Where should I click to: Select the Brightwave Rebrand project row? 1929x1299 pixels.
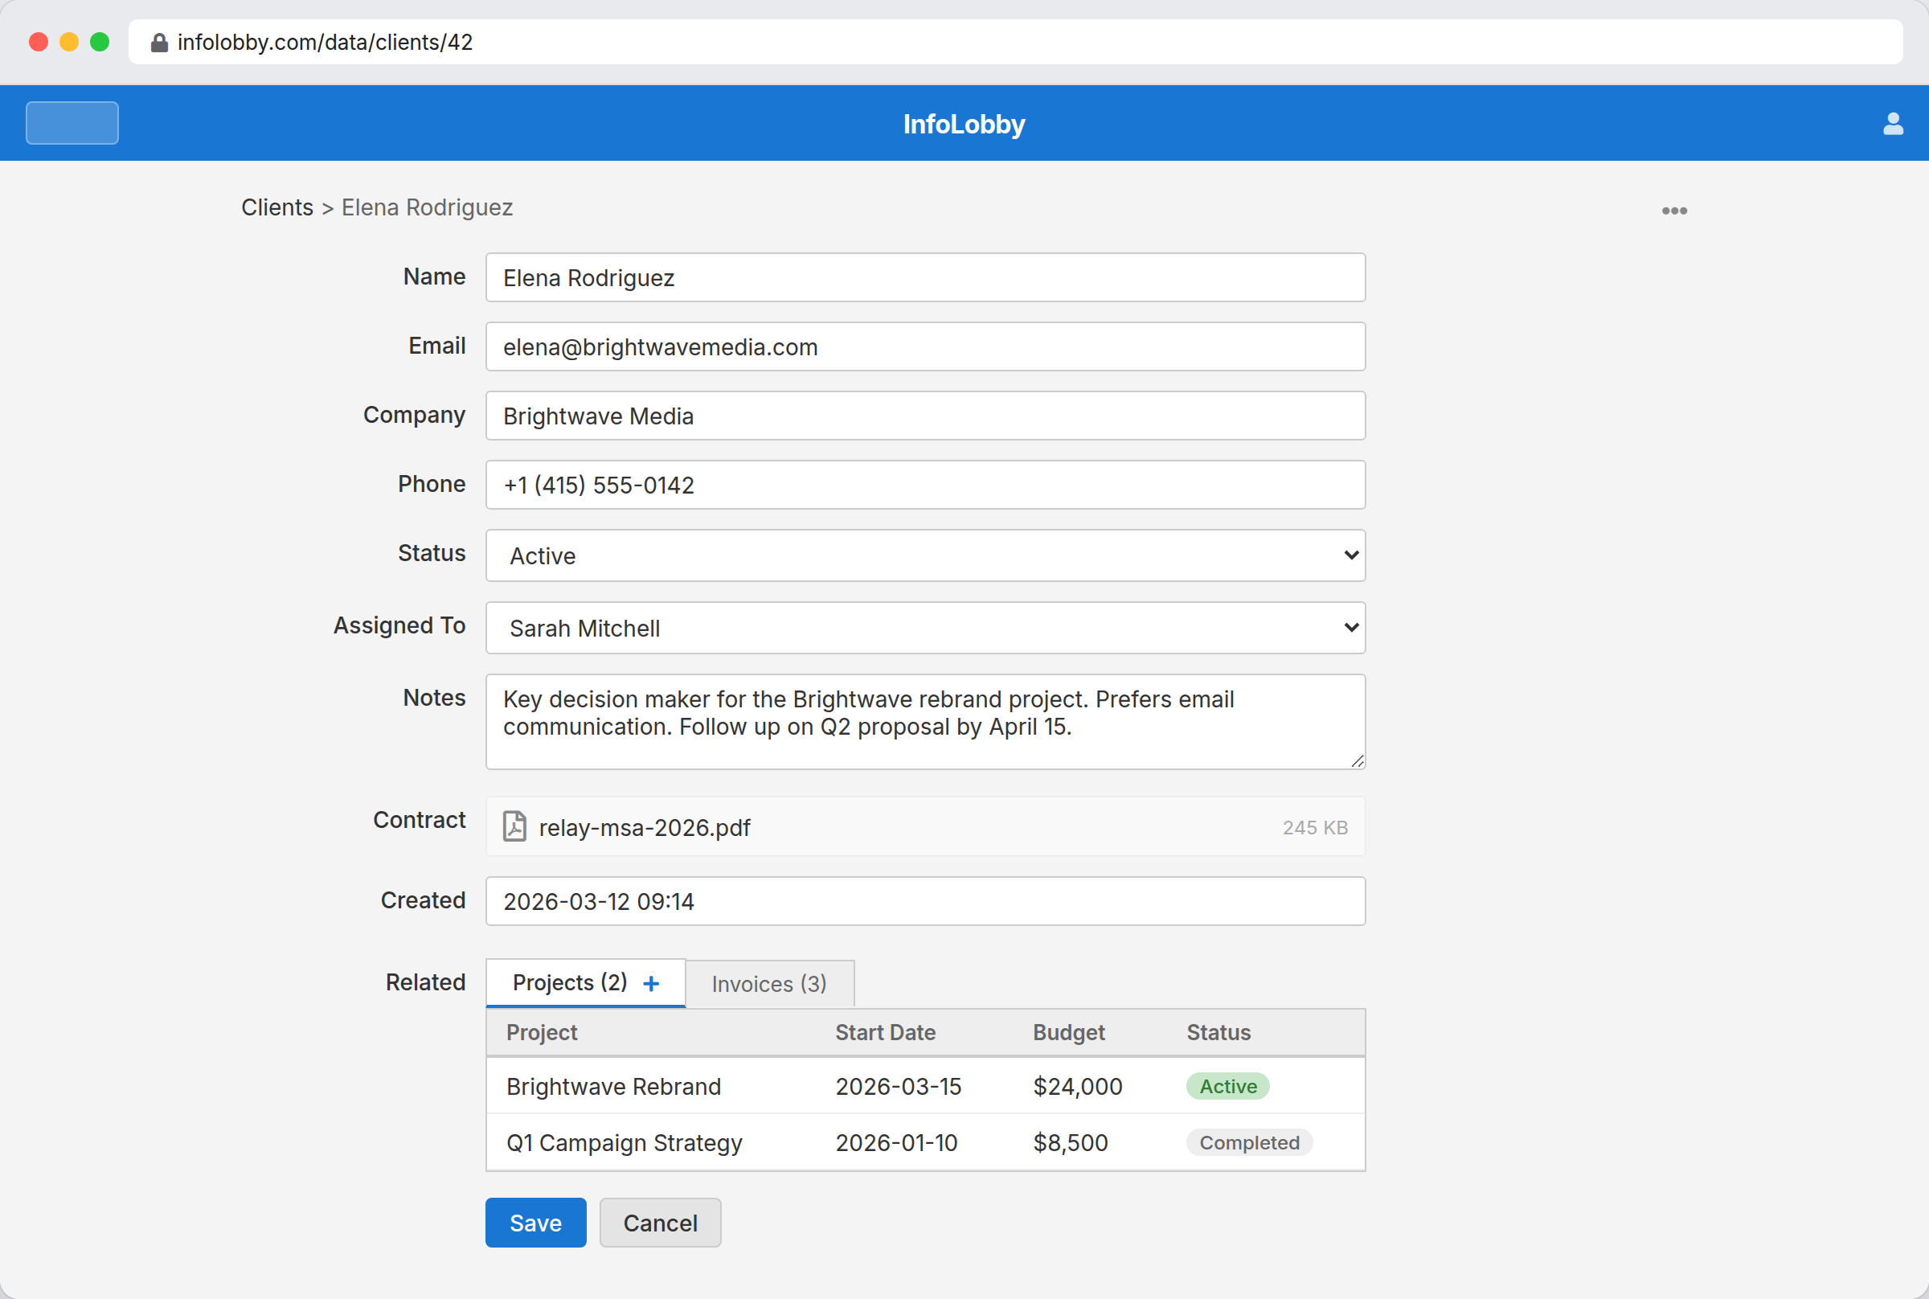(x=613, y=1086)
